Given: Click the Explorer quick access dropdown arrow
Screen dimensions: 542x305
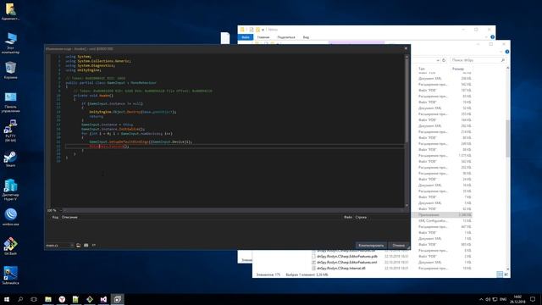Looking at the screenshot, I should [x=263, y=30].
